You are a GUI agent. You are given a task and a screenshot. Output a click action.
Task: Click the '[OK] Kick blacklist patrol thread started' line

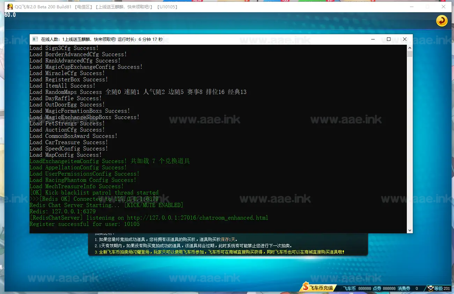tap(94, 193)
